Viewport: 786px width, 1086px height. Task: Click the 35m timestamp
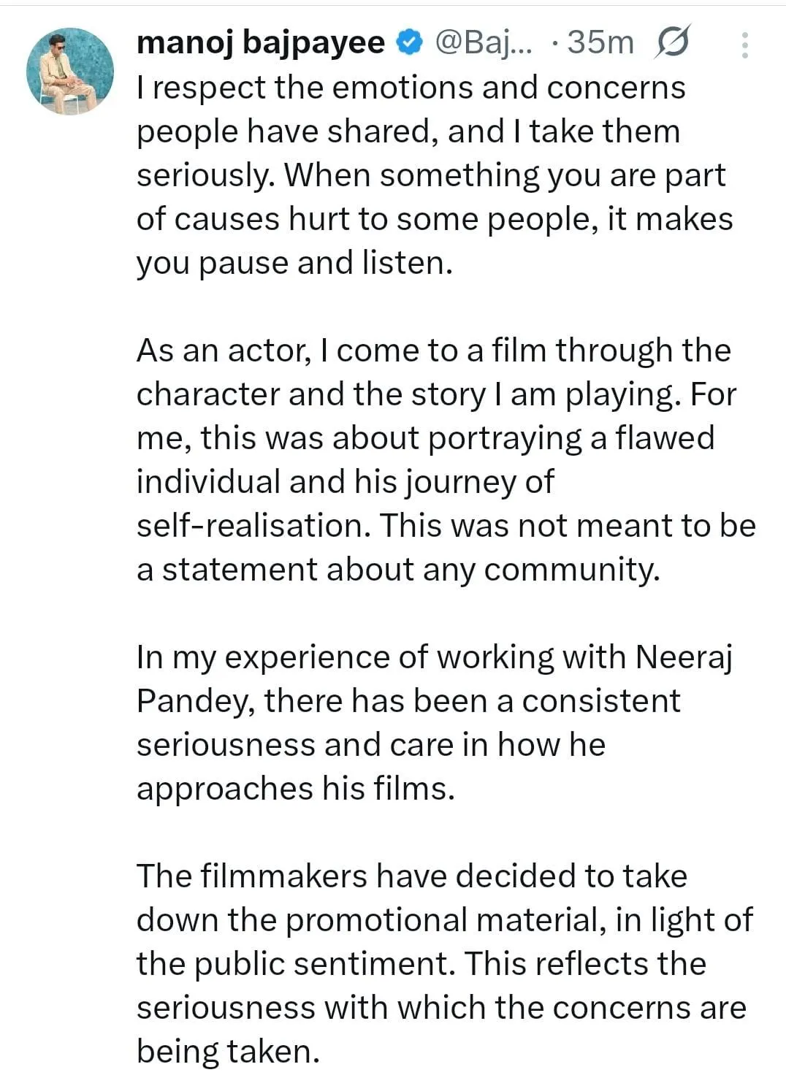(600, 43)
